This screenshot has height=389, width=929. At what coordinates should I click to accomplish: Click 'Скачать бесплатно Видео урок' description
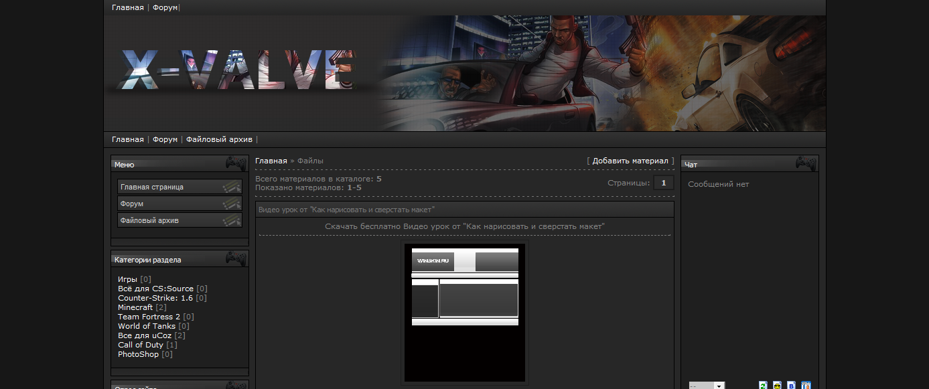465,226
